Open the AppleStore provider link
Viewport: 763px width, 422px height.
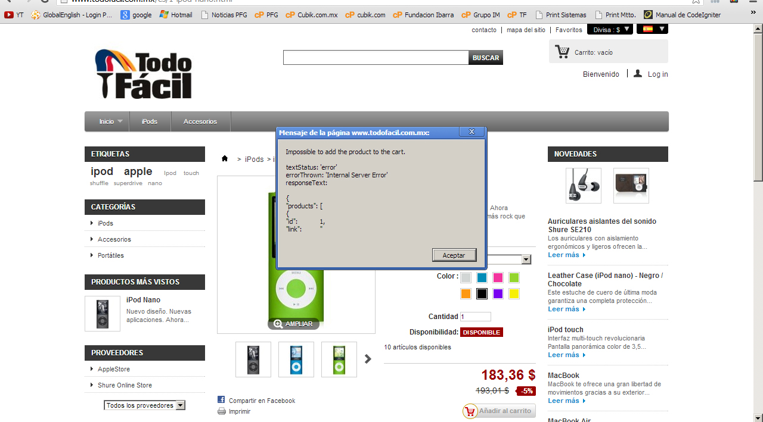114,369
